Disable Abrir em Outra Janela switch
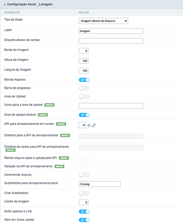Image resolution: width=183 pixels, height=223 pixels. click(84, 220)
